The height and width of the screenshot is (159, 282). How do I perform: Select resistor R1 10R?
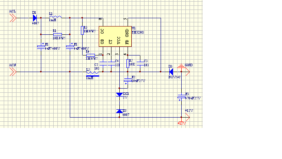click(57, 34)
